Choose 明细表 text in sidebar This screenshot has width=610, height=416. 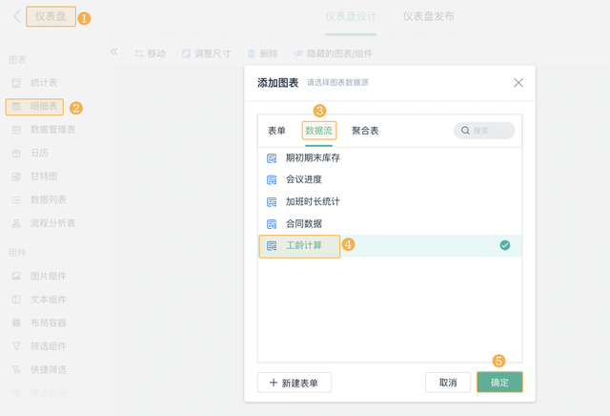(x=44, y=106)
